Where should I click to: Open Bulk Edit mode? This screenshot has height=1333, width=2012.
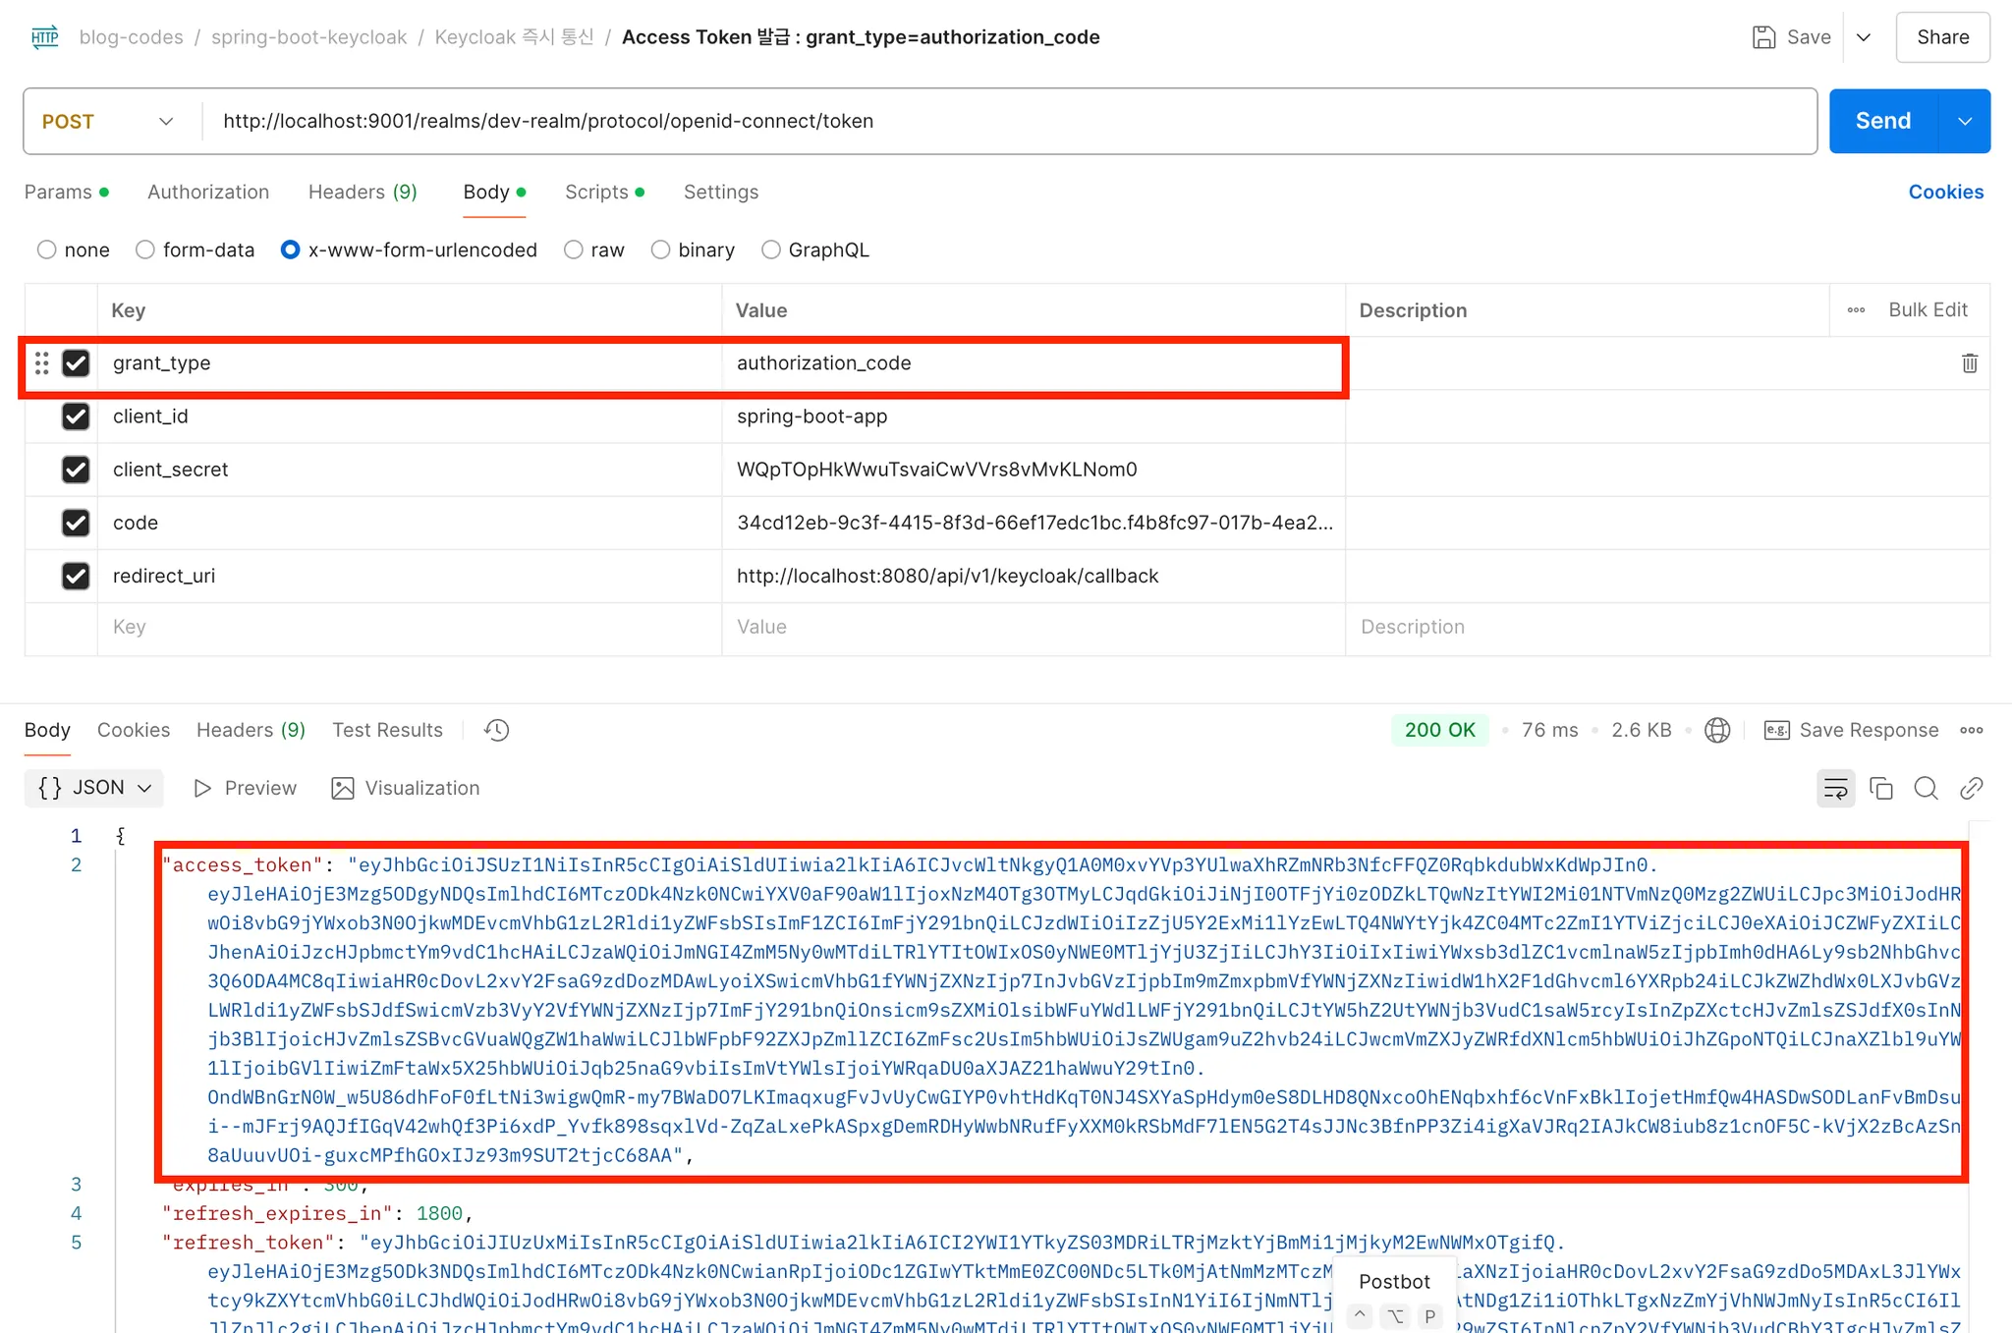[1928, 309]
